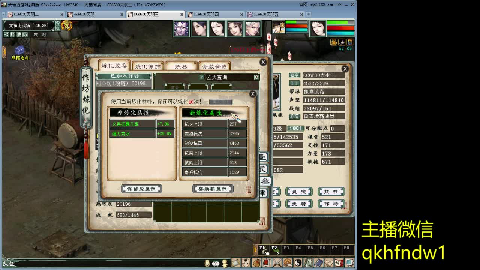Open the xy2.163.com official site link

[x=322, y=4]
